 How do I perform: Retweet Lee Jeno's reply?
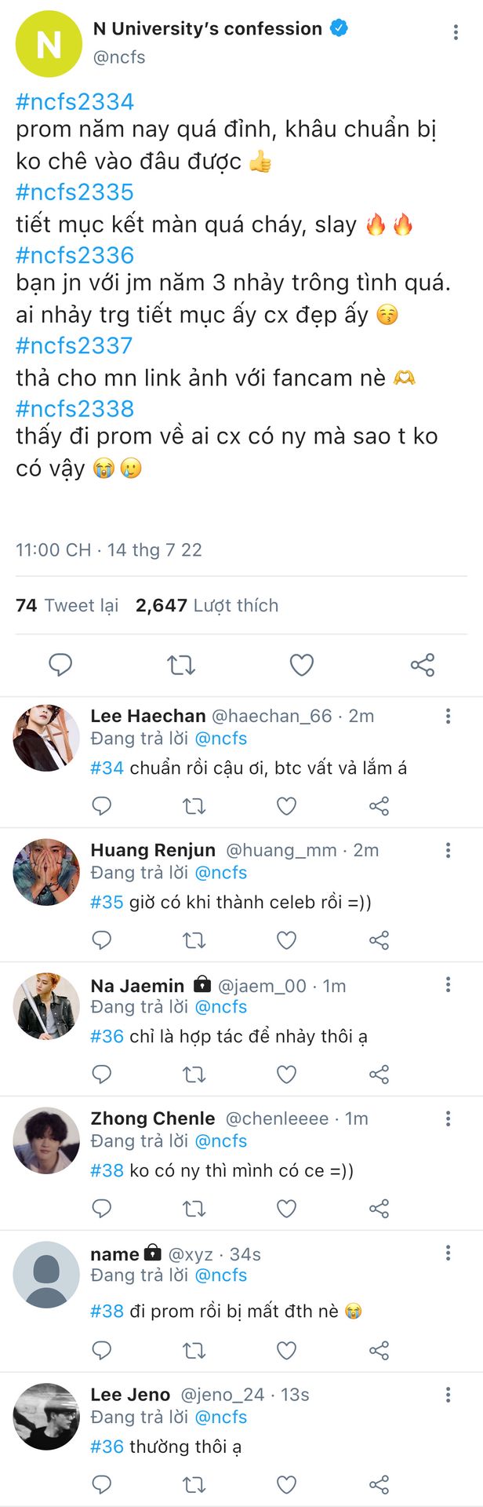coord(194,1484)
